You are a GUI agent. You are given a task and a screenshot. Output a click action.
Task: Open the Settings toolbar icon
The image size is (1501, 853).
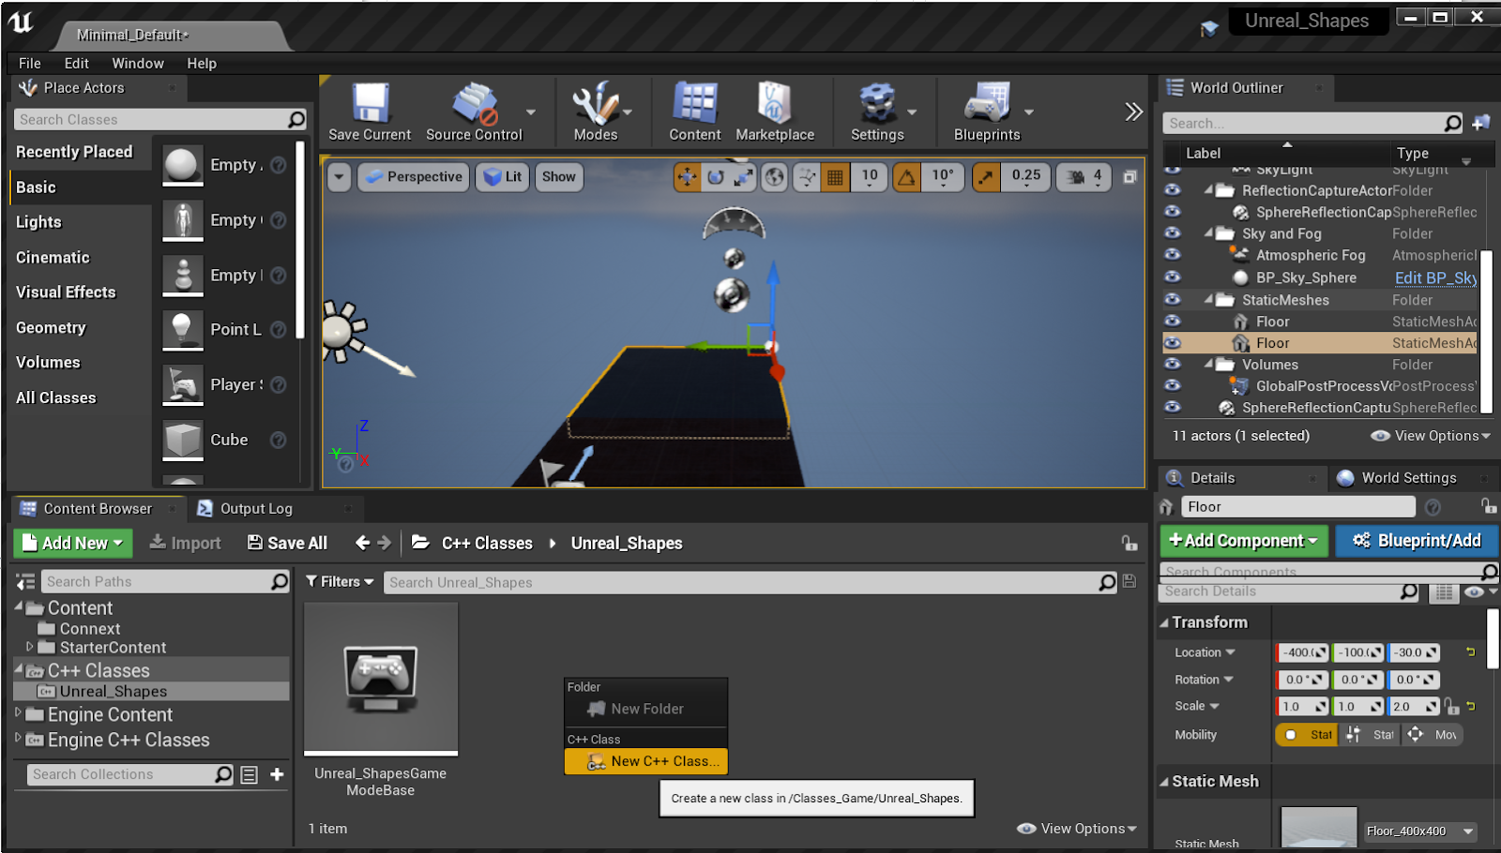[878, 103]
